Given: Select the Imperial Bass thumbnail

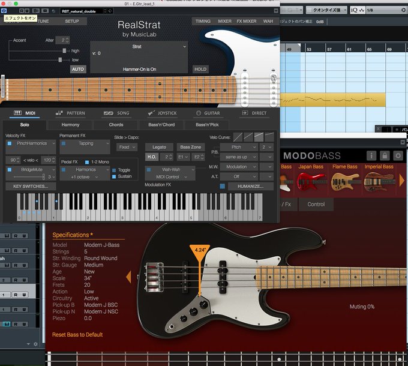Looking at the screenshot, I should click(x=379, y=179).
